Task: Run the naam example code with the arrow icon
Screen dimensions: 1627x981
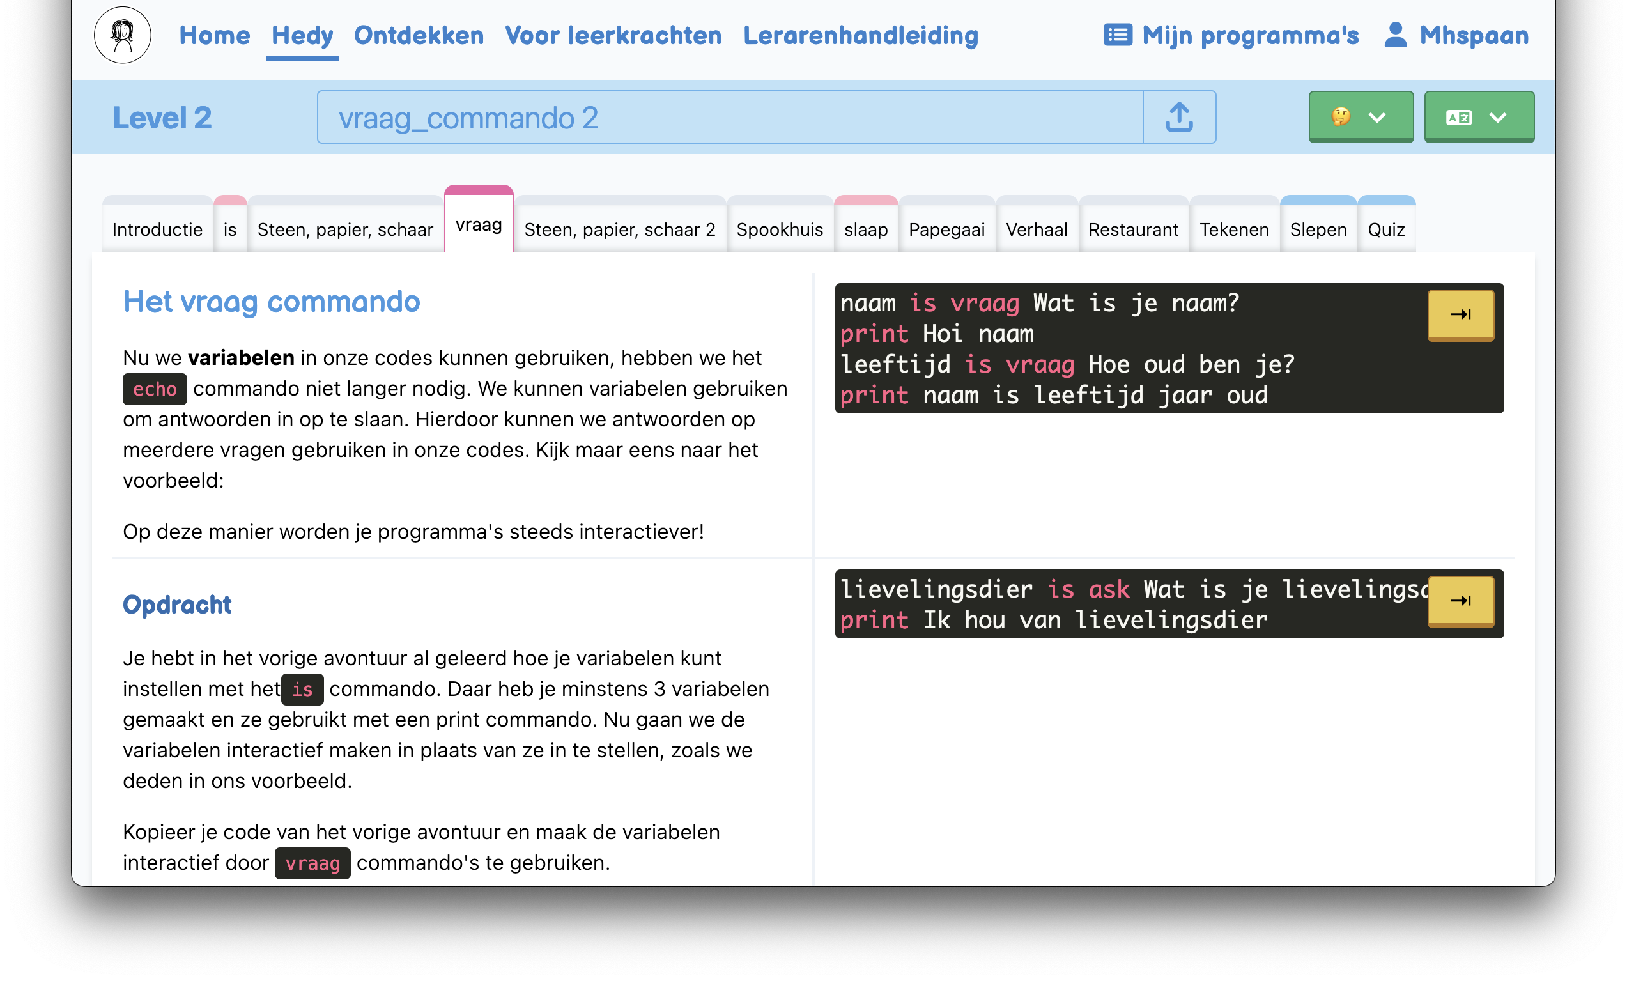Action: [1461, 315]
